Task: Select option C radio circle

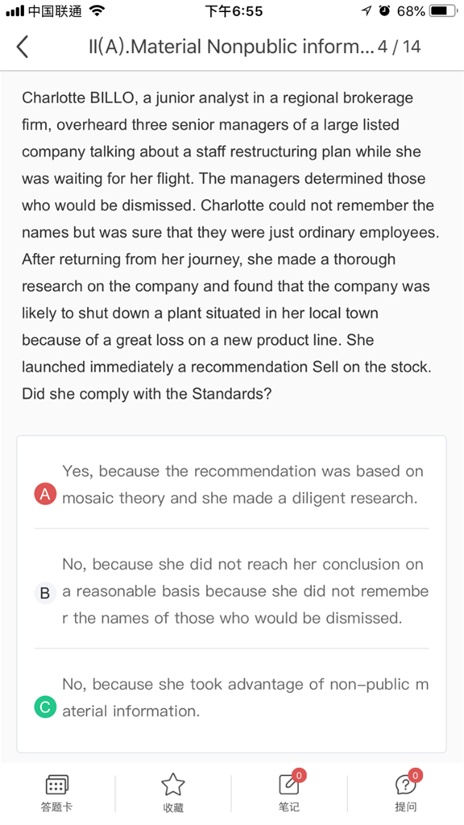Action: tap(45, 707)
